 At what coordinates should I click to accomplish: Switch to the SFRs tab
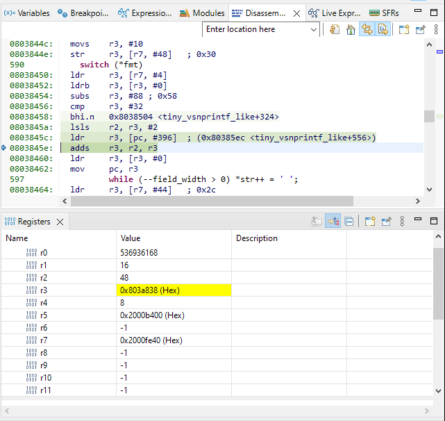pyautogui.click(x=384, y=13)
